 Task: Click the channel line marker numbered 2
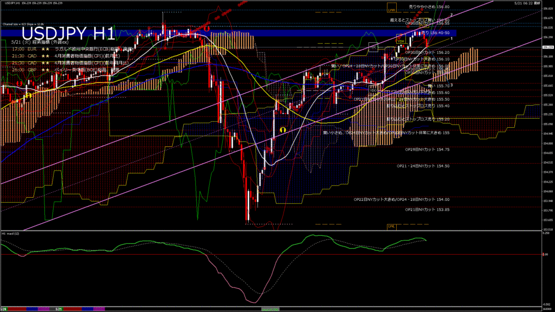pyautogui.click(x=452, y=15)
